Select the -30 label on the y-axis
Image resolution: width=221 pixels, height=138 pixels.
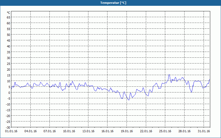pyautogui.click(x=8, y=127)
